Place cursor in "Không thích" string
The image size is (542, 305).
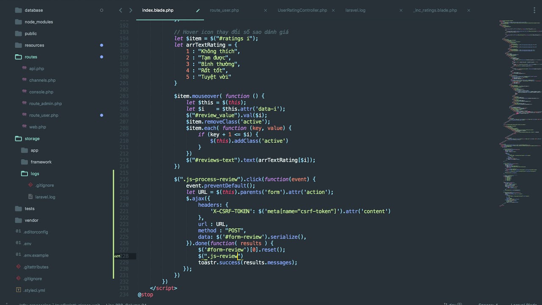[217, 51]
